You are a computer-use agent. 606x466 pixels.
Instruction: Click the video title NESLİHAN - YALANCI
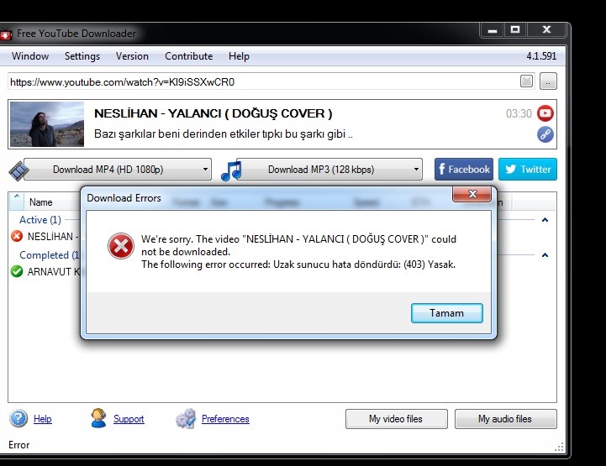pos(213,113)
